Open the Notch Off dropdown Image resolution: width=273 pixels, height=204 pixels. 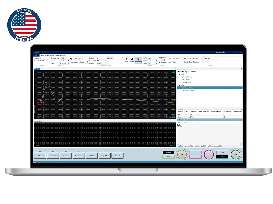(152, 63)
